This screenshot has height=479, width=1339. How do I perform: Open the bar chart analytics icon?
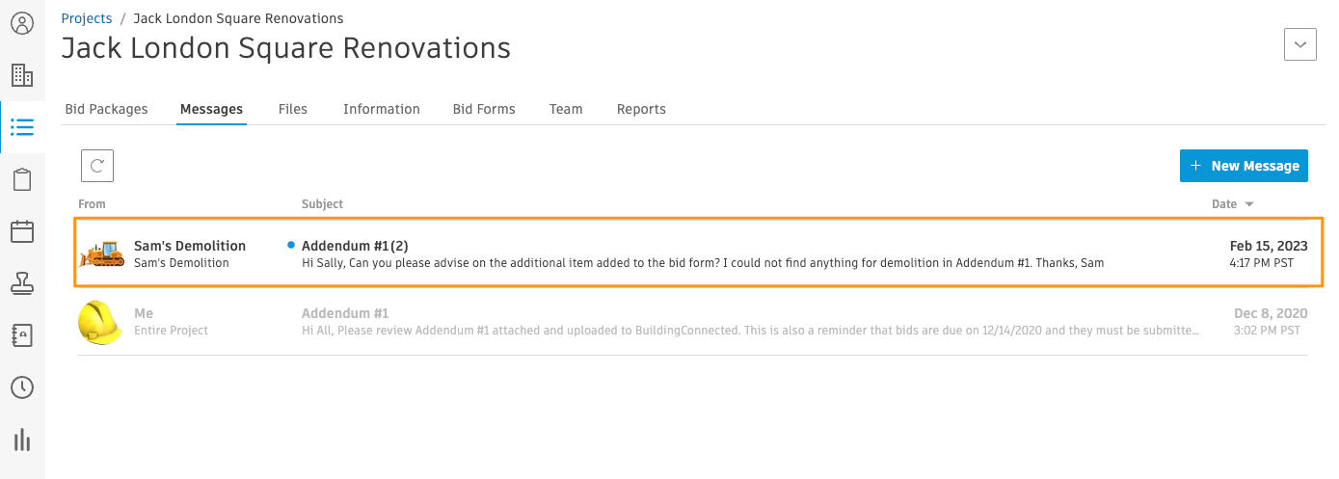(22, 440)
